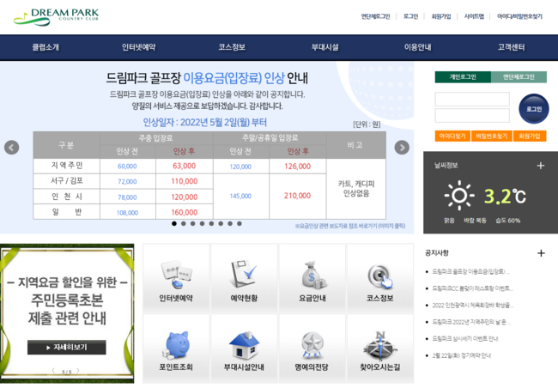Click the 주민등록초본 제출 관련 안내 banner
The height and width of the screenshot is (388, 558).
(67, 313)
